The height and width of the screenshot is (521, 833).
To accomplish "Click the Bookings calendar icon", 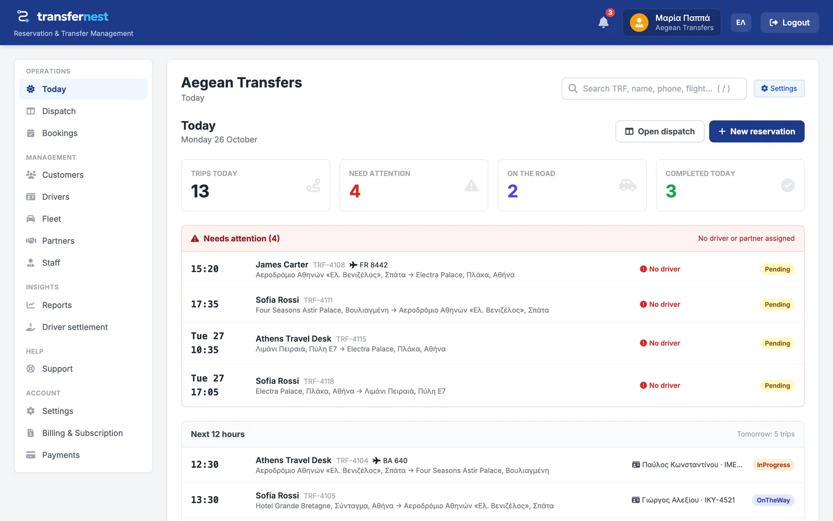I will click(x=31, y=133).
